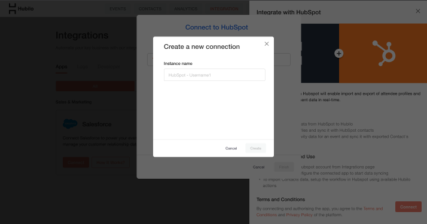The image size is (427, 224).
Task: Click the Instance name label
Action: tap(178, 64)
